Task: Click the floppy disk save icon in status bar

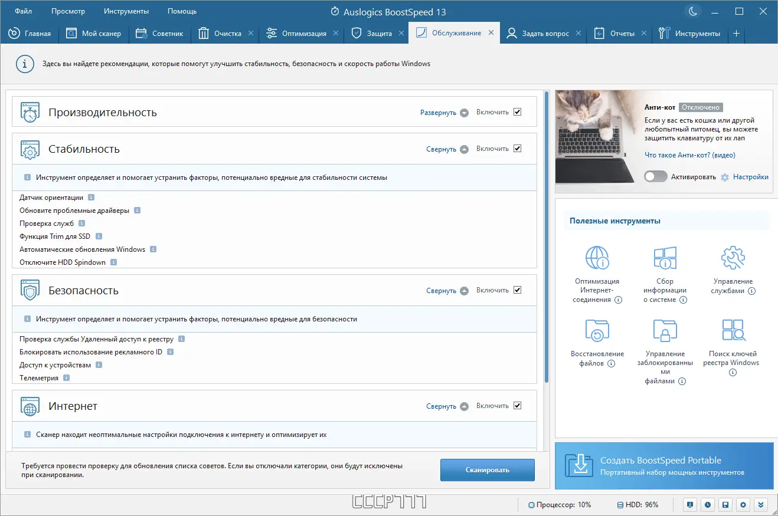Action: (x=725, y=505)
